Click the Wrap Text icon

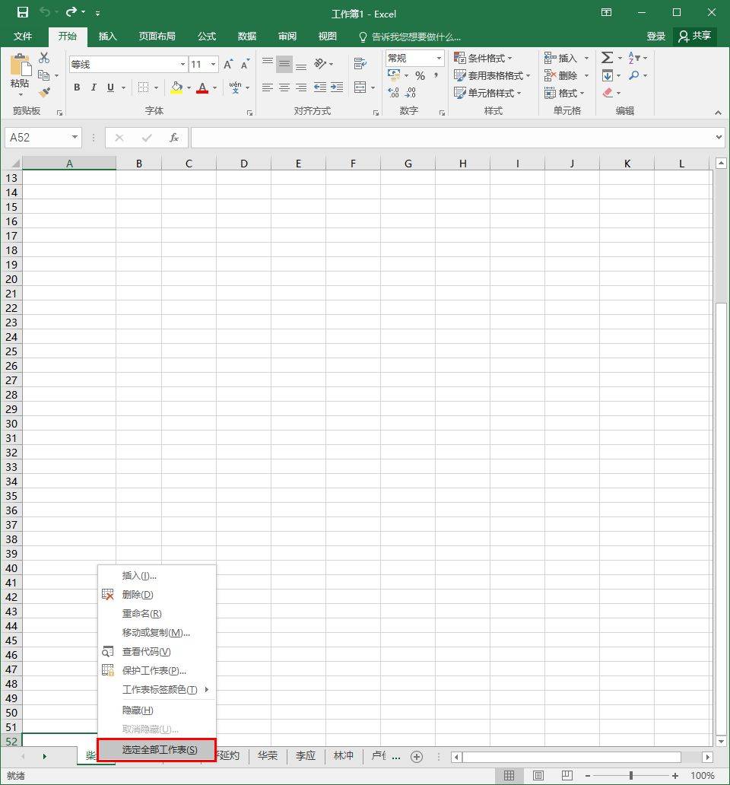coord(360,64)
